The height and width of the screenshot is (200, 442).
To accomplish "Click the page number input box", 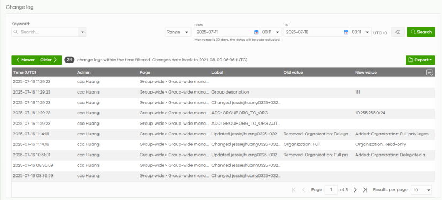I will [x=331, y=190].
